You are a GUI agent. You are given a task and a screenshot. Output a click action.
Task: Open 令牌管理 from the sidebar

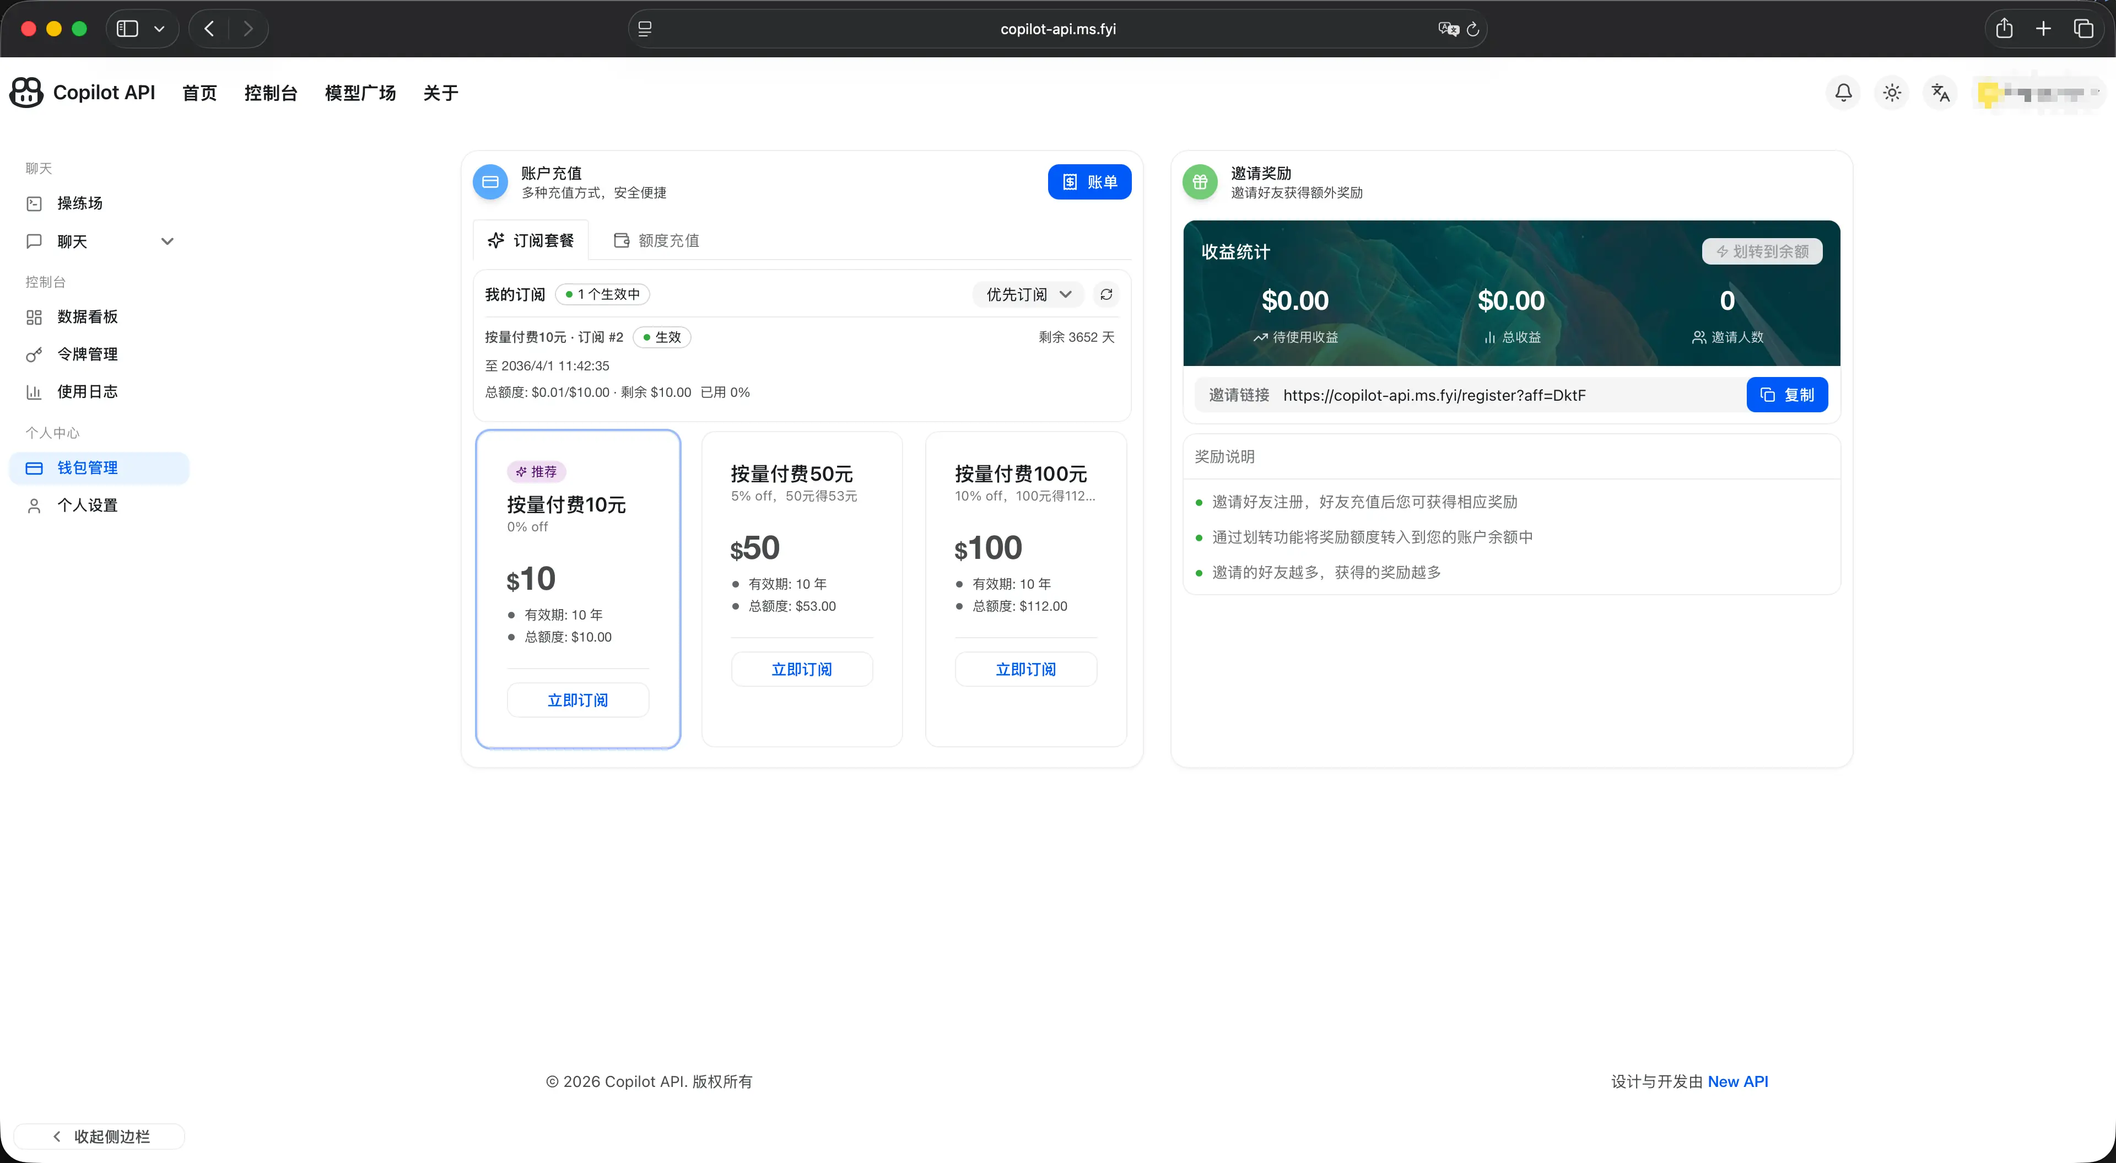[87, 353]
